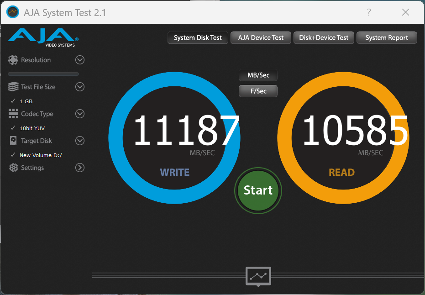
Task: Switch units to F/Sec
Action: (x=258, y=91)
